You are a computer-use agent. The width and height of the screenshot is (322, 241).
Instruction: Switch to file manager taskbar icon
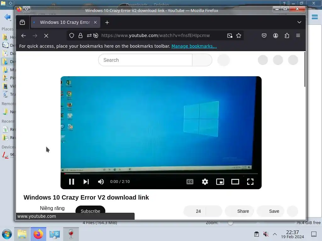(x=22, y=234)
